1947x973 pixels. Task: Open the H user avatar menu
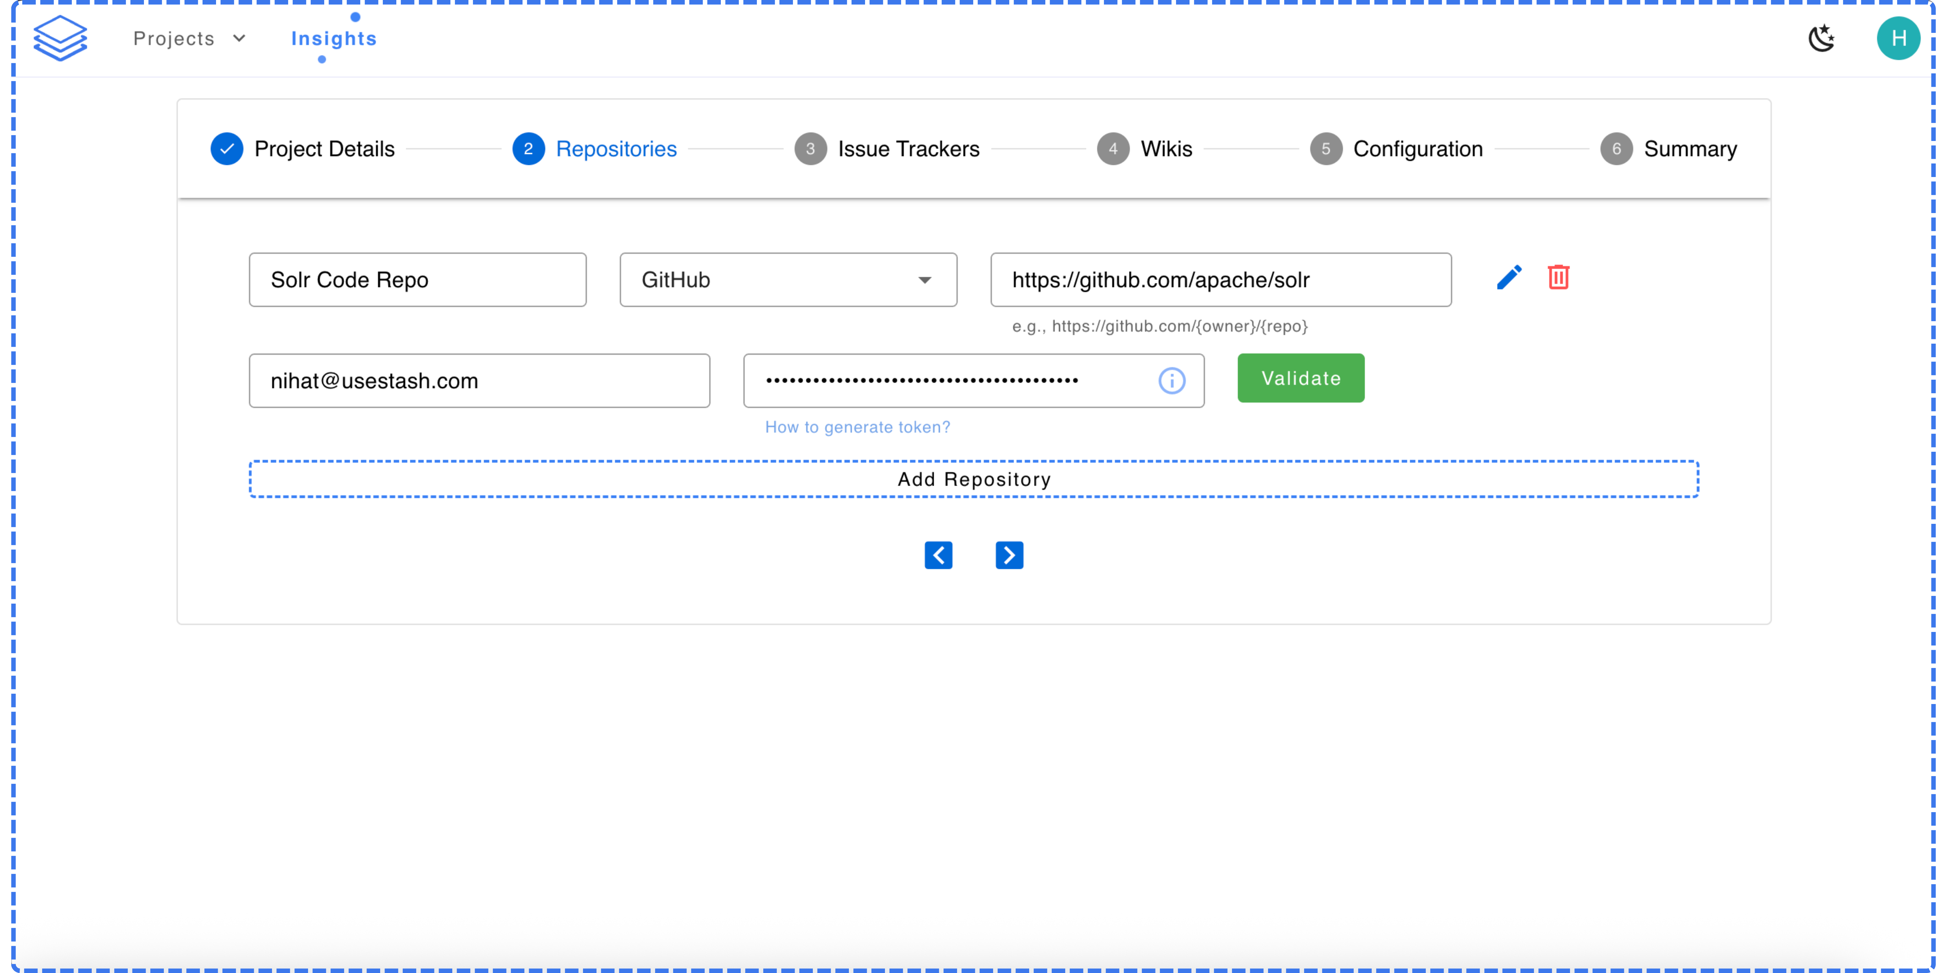1898,39
